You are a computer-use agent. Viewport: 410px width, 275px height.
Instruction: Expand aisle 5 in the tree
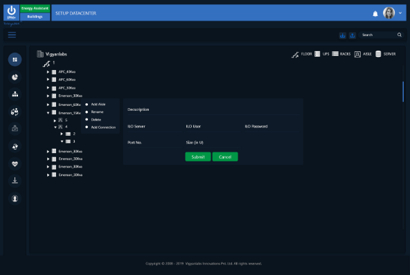click(x=55, y=121)
